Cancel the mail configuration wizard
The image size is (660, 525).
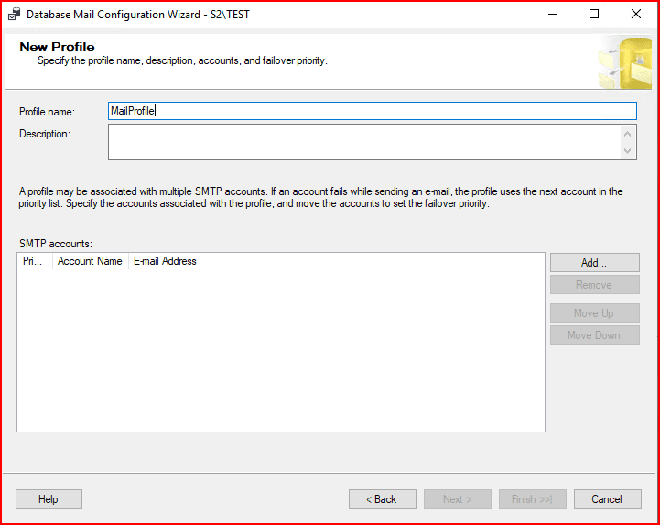click(x=607, y=499)
